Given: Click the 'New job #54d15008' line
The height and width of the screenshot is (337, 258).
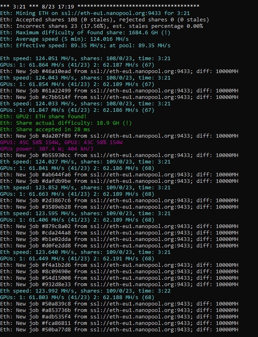Looking at the screenshot, I should click(119, 277).
